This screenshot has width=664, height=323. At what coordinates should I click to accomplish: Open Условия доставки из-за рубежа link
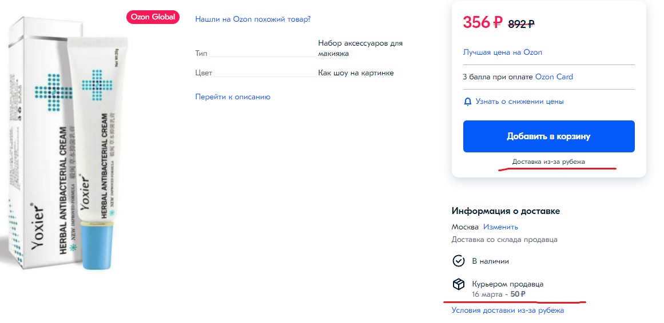tap(508, 310)
